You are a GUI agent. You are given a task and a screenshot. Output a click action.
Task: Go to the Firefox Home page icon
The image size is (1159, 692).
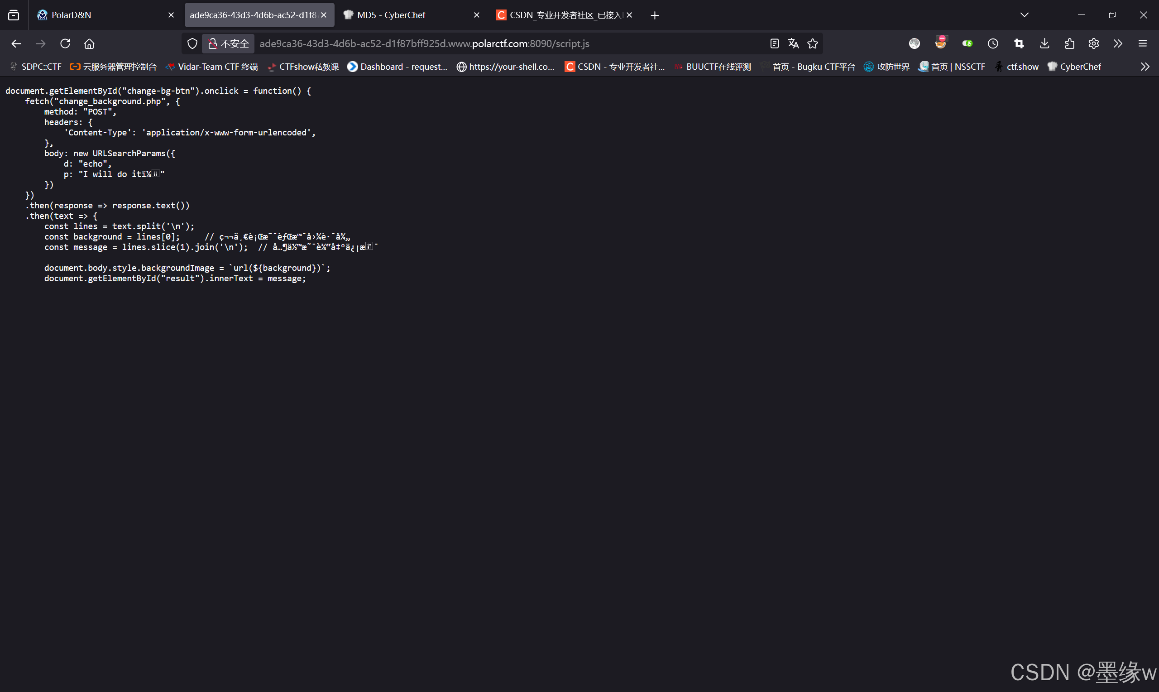89,43
